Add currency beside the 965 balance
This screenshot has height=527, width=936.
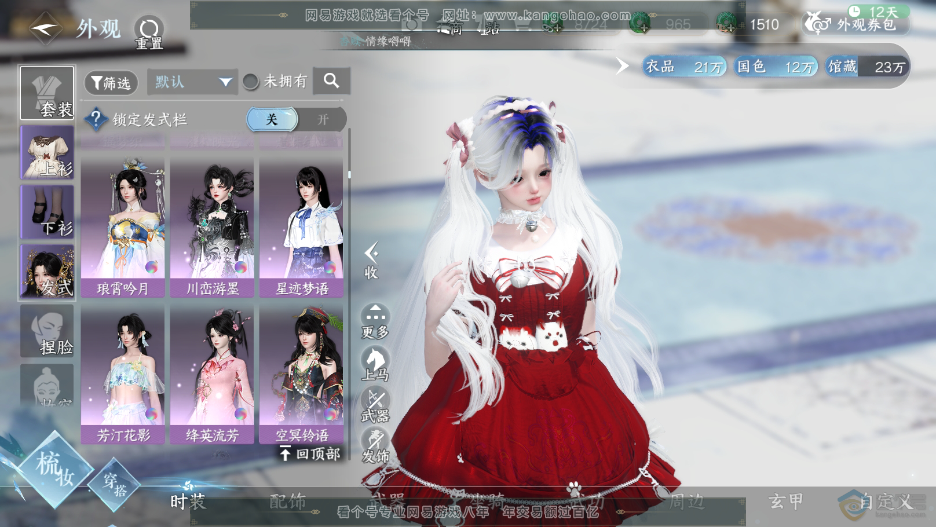click(x=640, y=24)
